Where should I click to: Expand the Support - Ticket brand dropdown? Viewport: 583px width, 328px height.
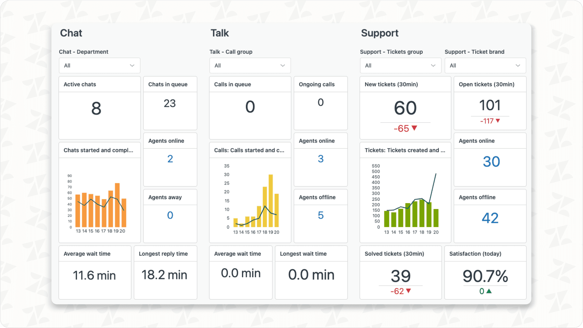coord(485,65)
